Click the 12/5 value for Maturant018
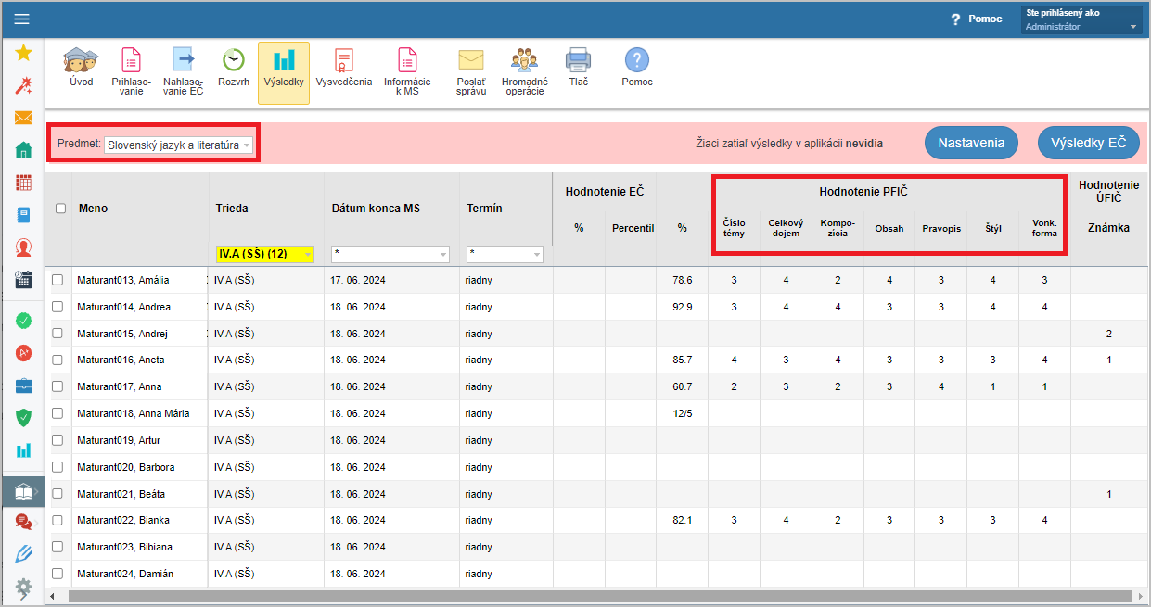Screen dimensions: 1151x607 pos(683,413)
